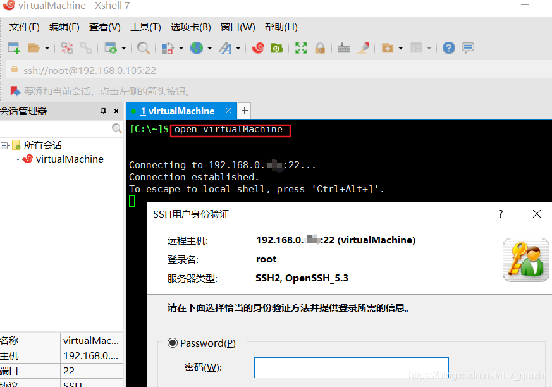This screenshot has width=552, height=387.
Task: Open the 编辑(E) menu
Action: pos(64,27)
